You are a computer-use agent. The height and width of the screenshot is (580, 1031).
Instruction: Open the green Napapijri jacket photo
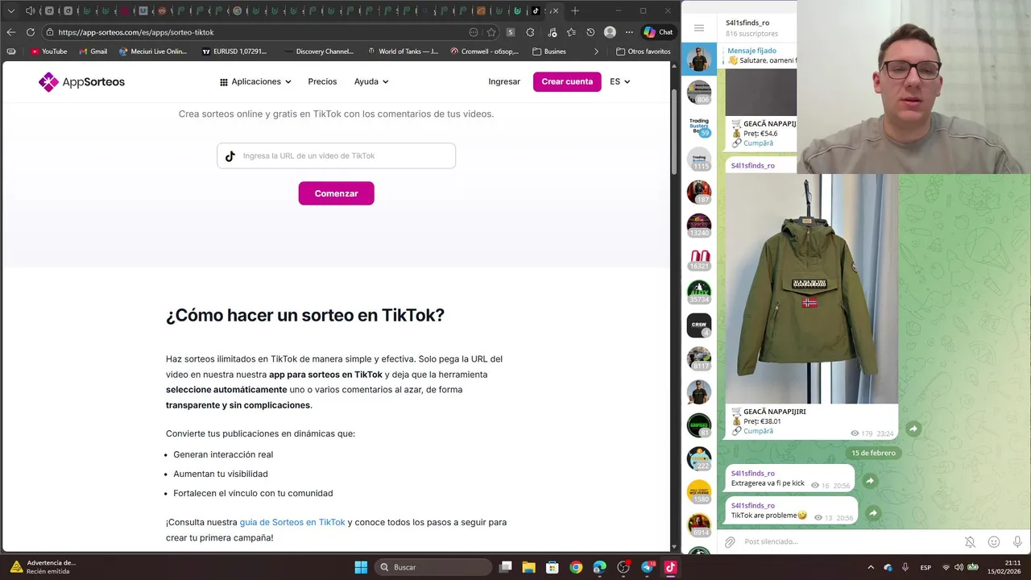[x=811, y=288]
